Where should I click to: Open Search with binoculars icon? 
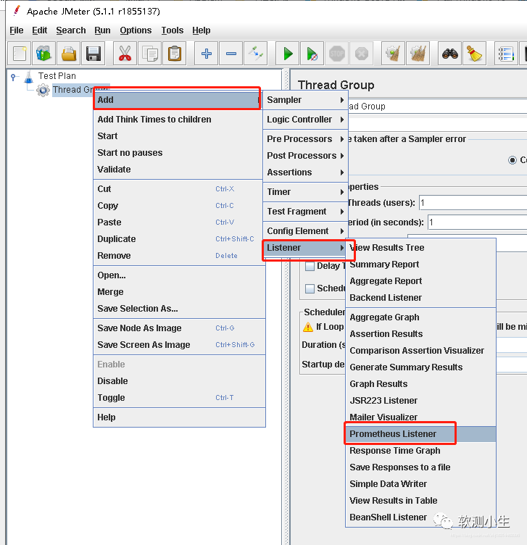[x=450, y=54]
